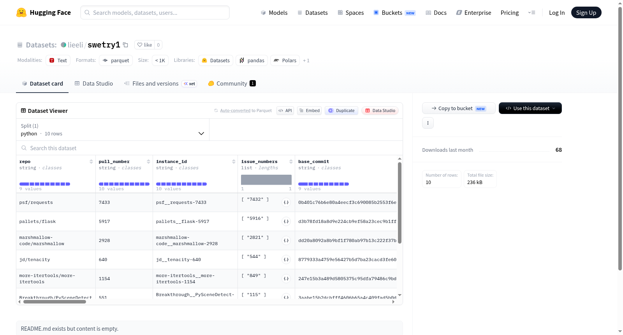Open the Dataset card tab
This screenshot has width=623, height=335.
pos(42,84)
